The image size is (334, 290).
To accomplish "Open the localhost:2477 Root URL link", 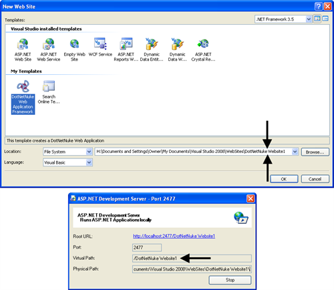I will (x=174, y=236).
